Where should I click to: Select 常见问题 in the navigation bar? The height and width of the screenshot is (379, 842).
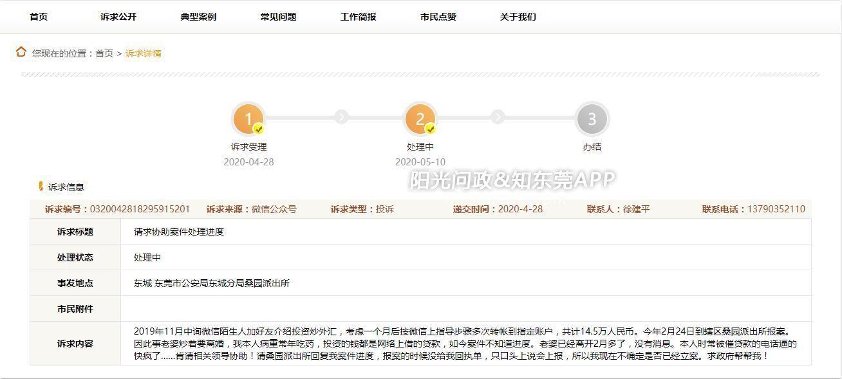pyautogui.click(x=278, y=17)
